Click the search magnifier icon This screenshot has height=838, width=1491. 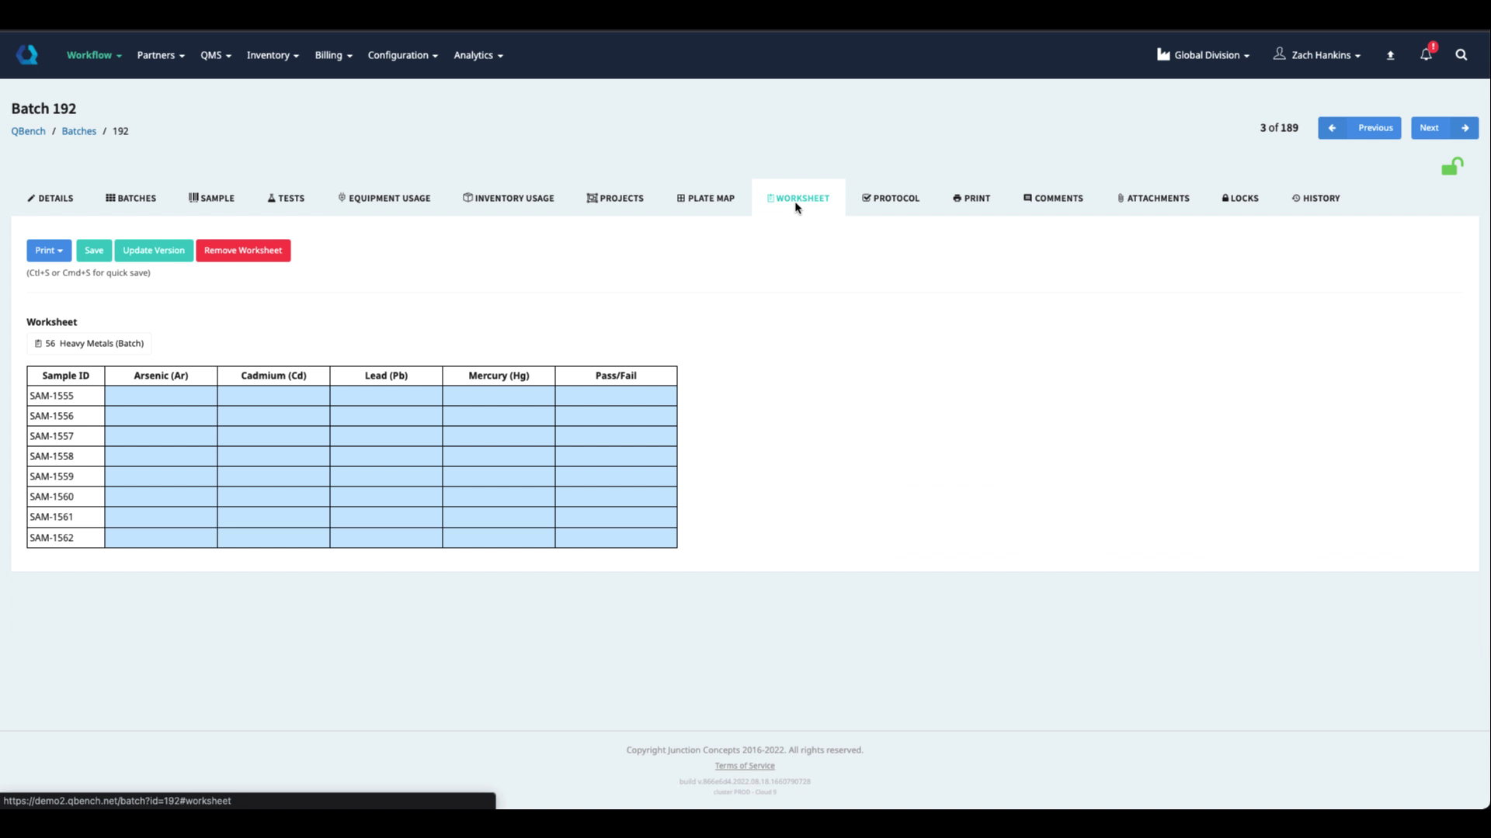pos(1461,55)
